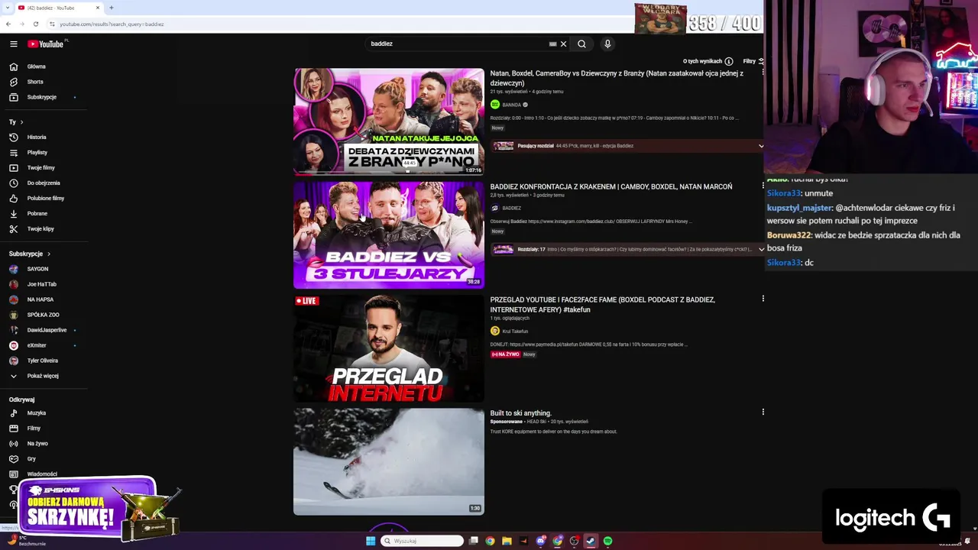Open the Do obejrzenia watch later list
This screenshot has width=978, height=550.
click(x=44, y=183)
